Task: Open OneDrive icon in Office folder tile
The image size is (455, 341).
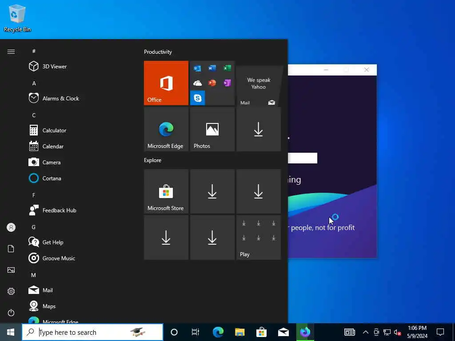Action: pyautogui.click(x=198, y=83)
